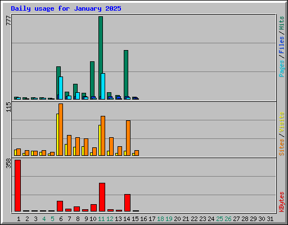Screen dimensions: 288x225
Task: Click the orange Sites bar for day 6
Action: point(61,129)
